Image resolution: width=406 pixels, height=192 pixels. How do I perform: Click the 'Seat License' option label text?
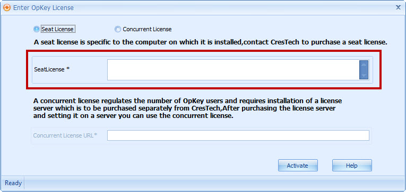[58, 29]
